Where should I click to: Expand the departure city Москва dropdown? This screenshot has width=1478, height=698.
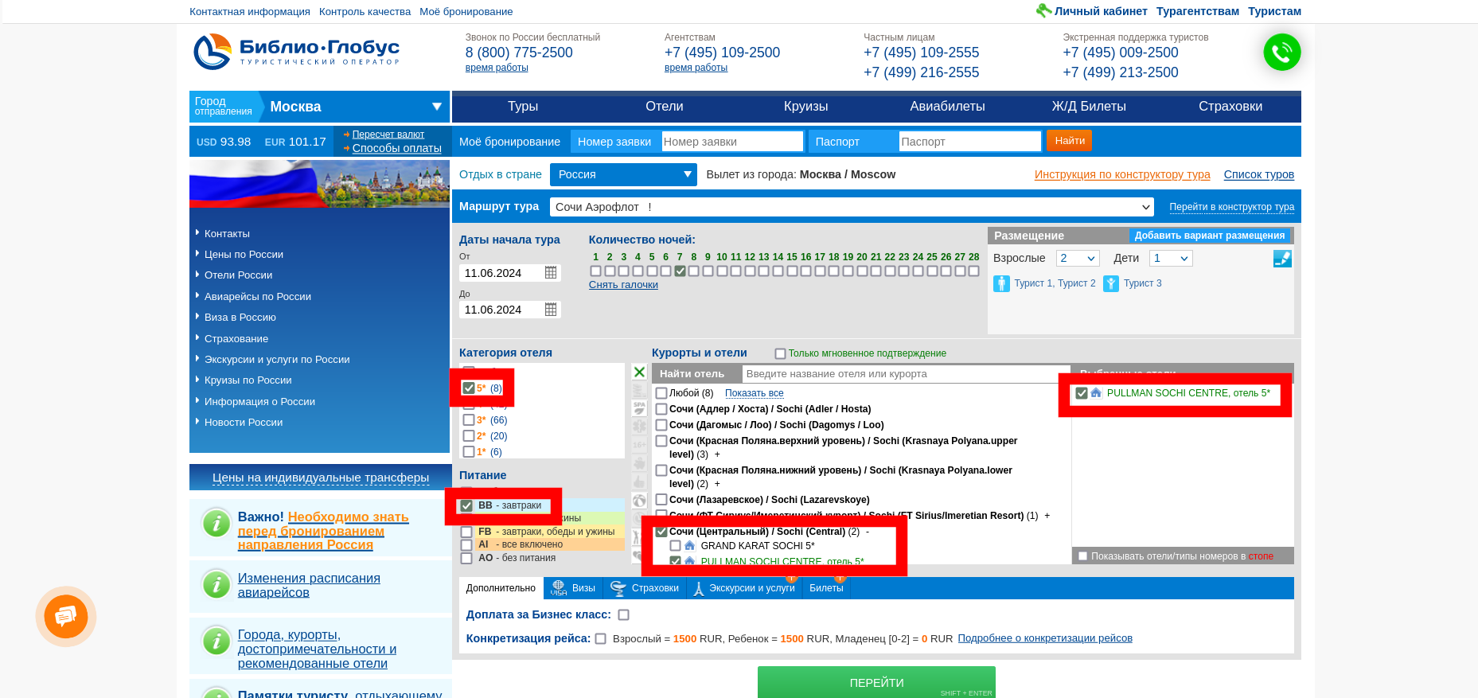pos(436,107)
